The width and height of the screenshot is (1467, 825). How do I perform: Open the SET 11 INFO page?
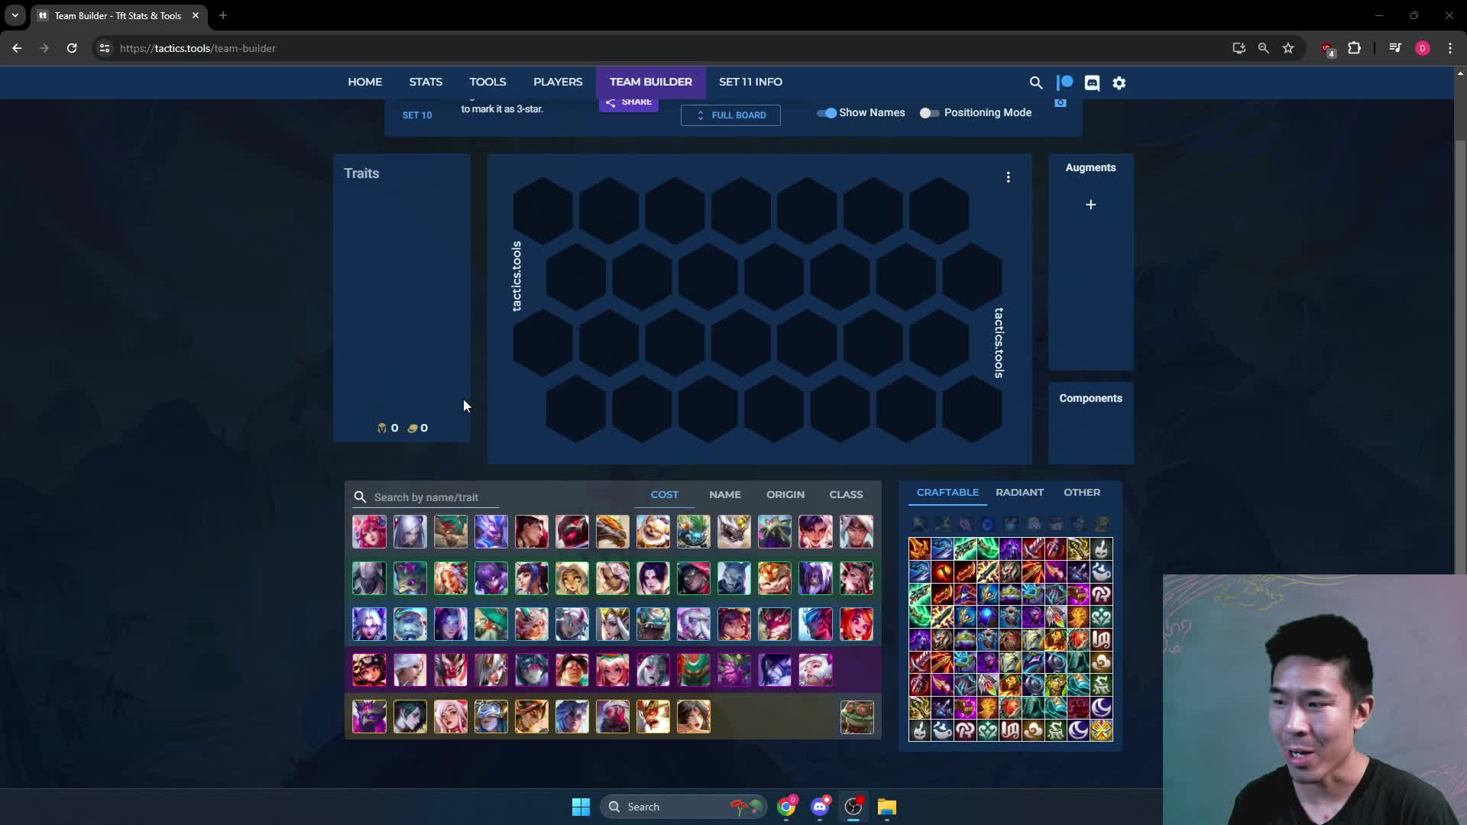[750, 82]
